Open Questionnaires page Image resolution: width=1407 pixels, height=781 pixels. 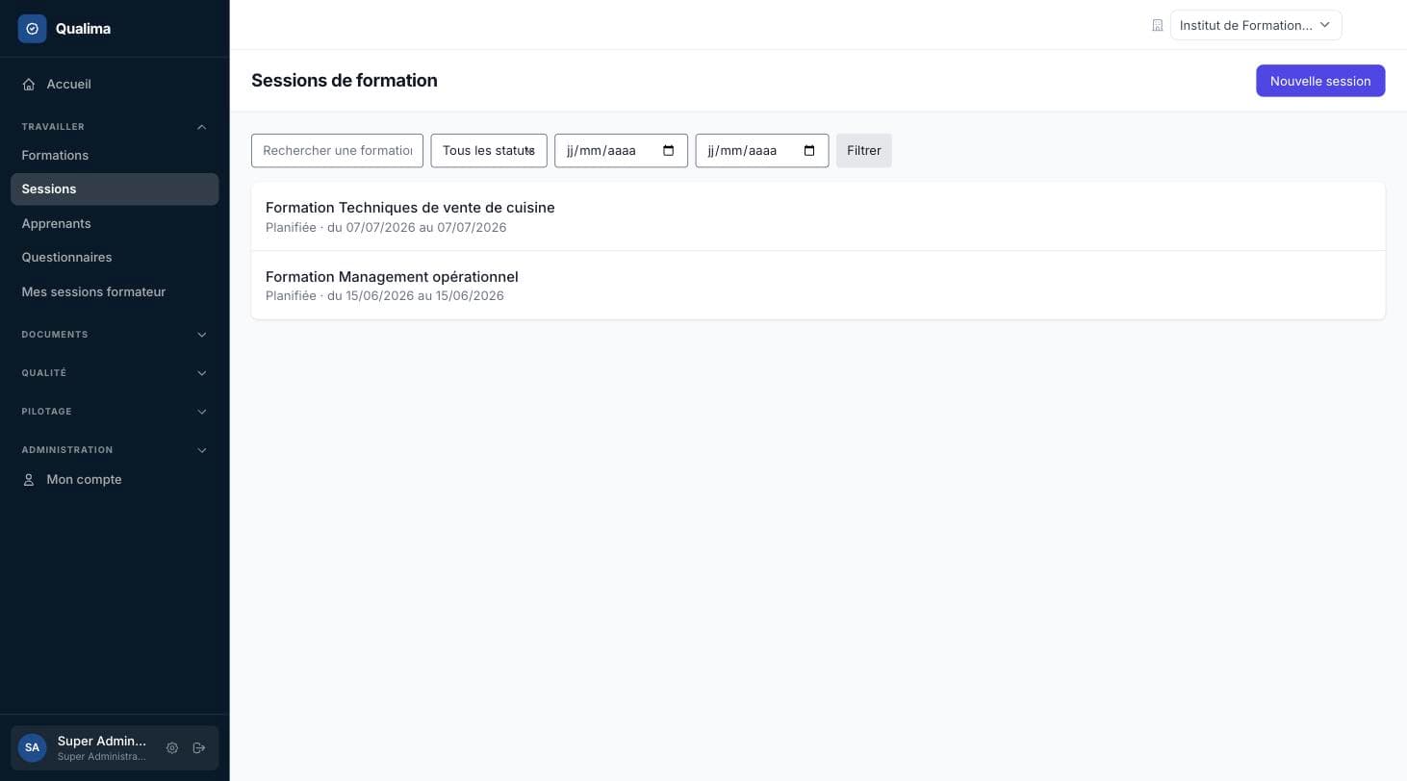pos(115,258)
